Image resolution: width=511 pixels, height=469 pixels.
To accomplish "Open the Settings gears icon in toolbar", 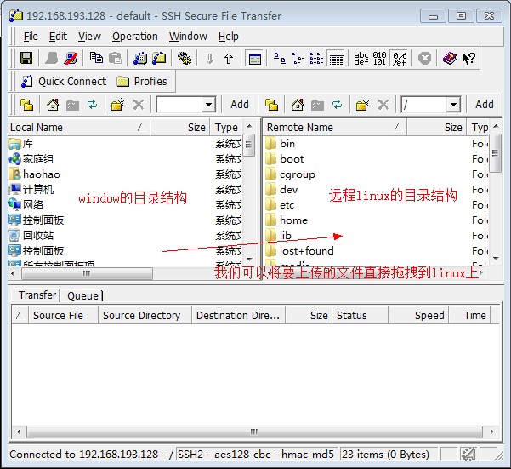I will (x=185, y=59).
